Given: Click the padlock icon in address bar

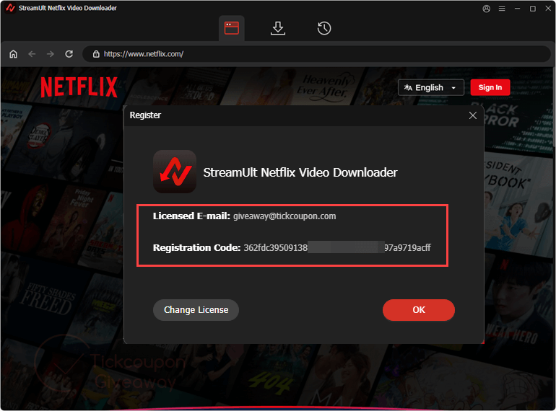Looking at the screenshot, I should click(x=96, y=54).
